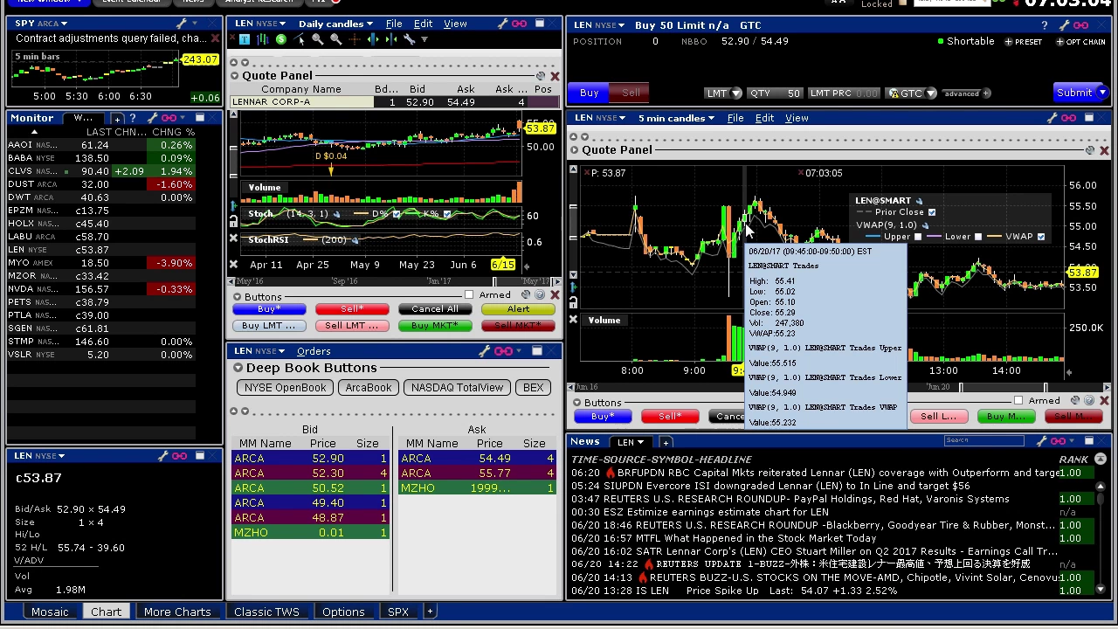Screen dimensions: 1118x629
Task: Expand advanced order options
Action: tap(965, 93)
